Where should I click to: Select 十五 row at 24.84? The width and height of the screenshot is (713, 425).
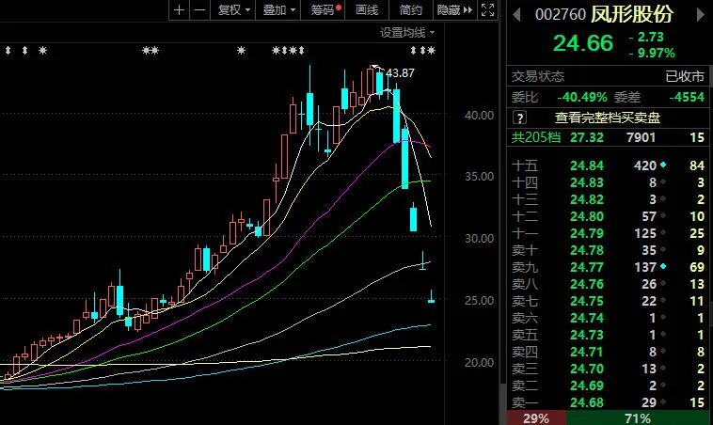pyautogui.click(x=608, y=165)
